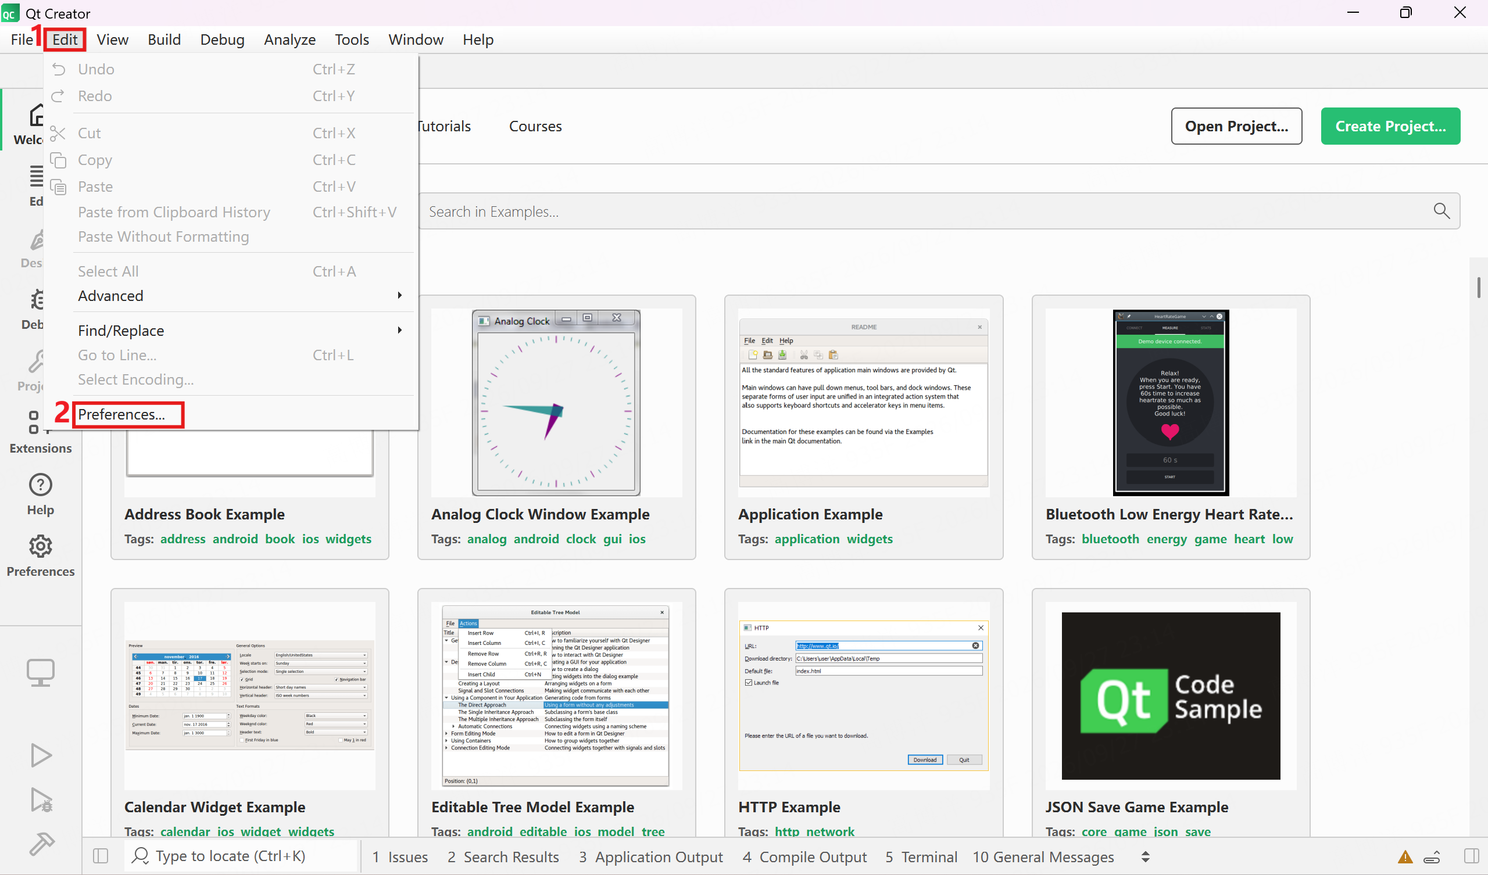1488x875 pixels.
Task: Open the HTTP Example thumbnail
Action: pyautogui.click(x=864, y=695)
